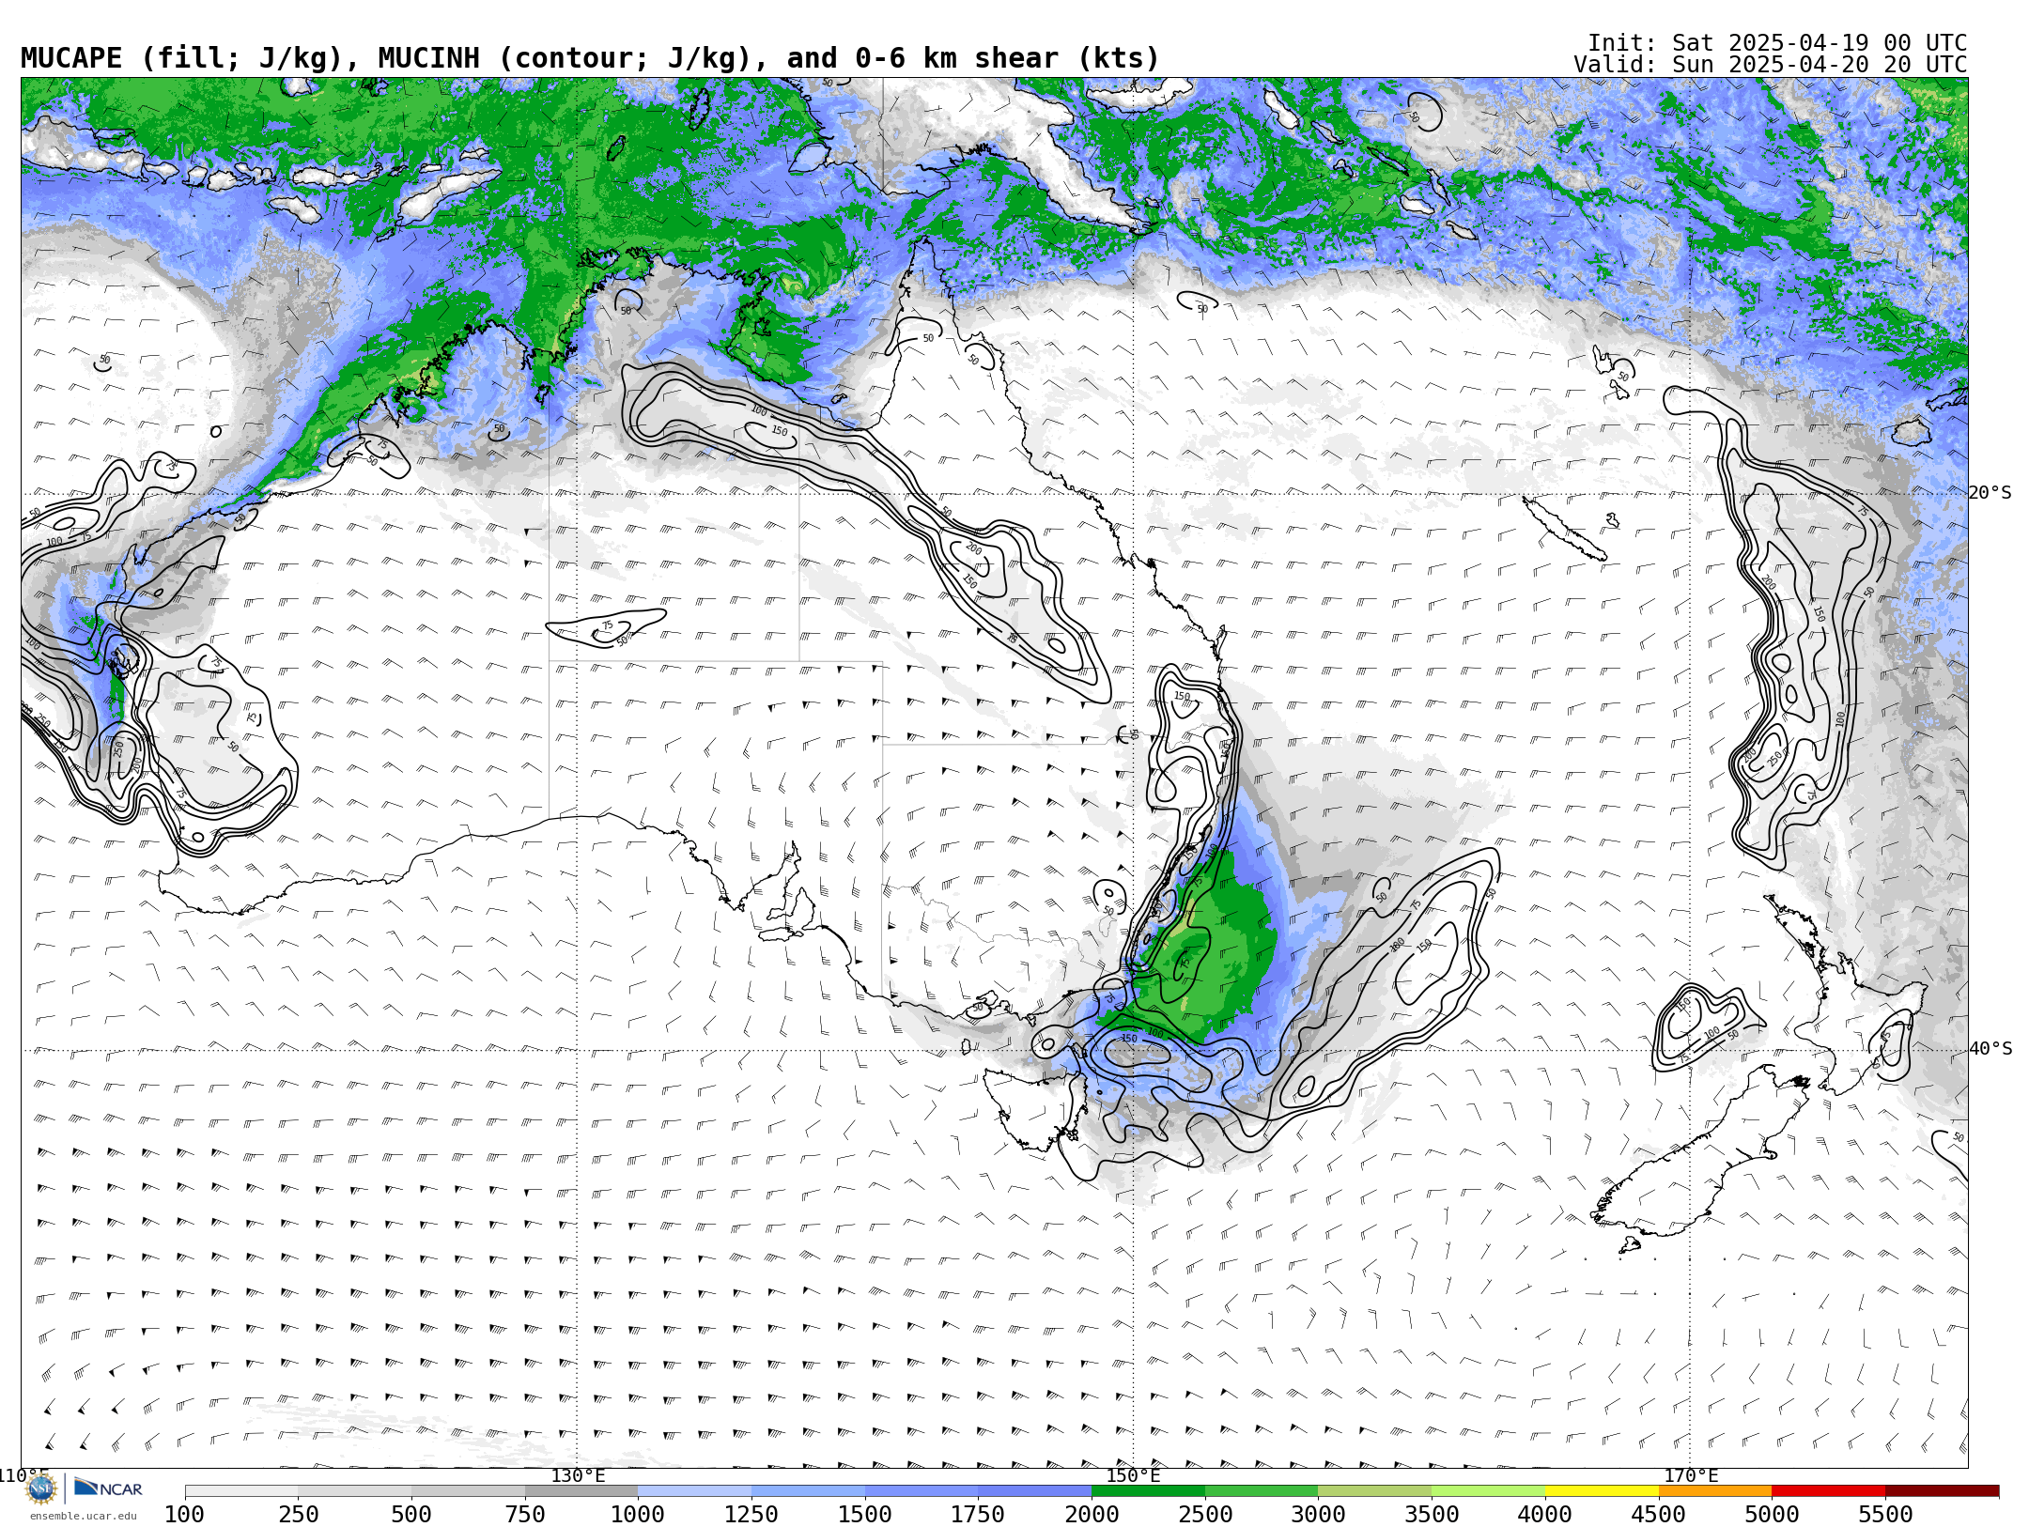Viewport: 2029px width, 1527px height.
Task: Click the colorbar tick label 100
Action: 185,1515
